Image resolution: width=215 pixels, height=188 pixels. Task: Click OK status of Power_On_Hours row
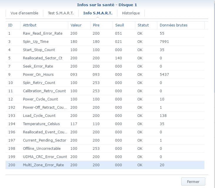pos(140,75)
